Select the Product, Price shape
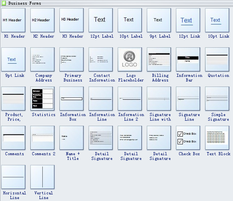This screenshot has height=201, width=233. click(13, 99)
